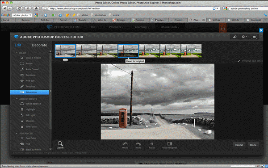
Task: Open the Learning dropdown menu
Action: point(142,27)
